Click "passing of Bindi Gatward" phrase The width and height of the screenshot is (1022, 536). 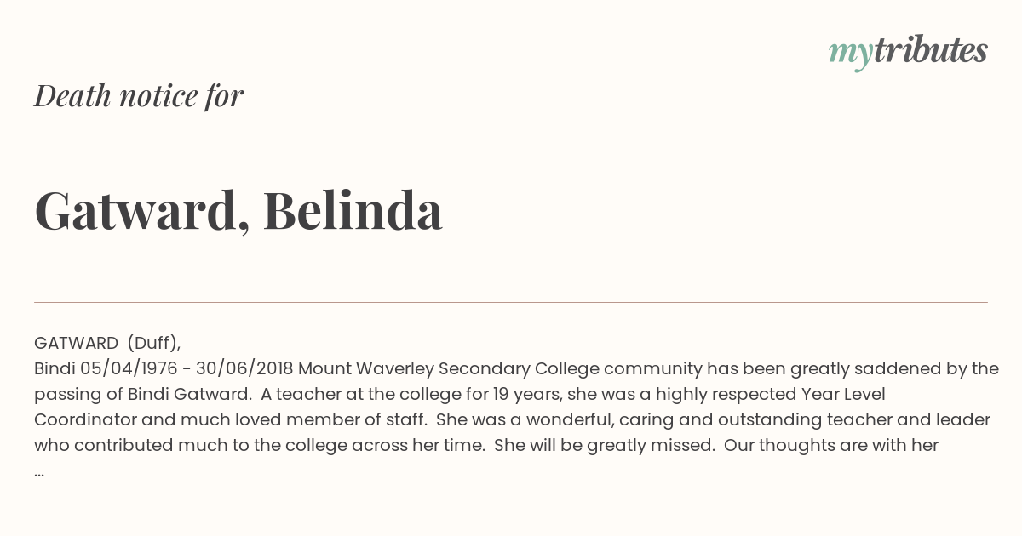142,394
